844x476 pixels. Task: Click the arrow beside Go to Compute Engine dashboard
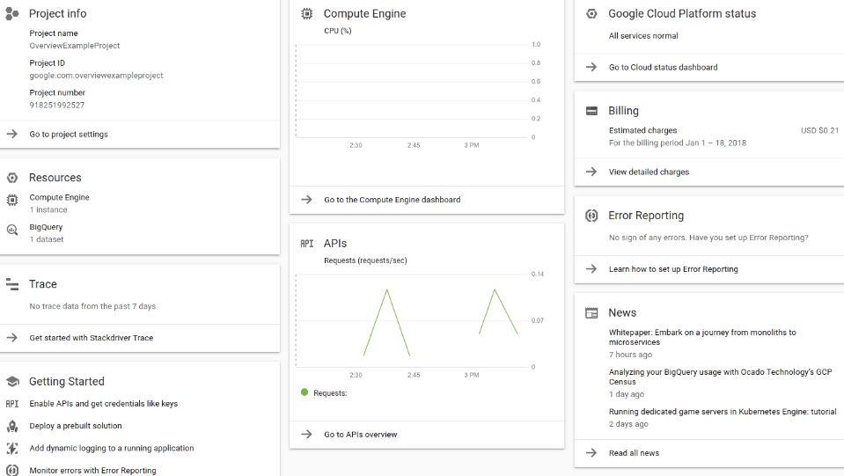(306, 200)
